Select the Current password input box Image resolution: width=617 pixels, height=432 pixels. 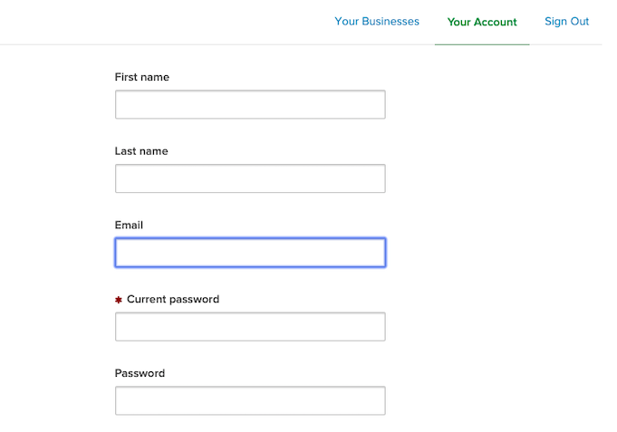point(250,327)
